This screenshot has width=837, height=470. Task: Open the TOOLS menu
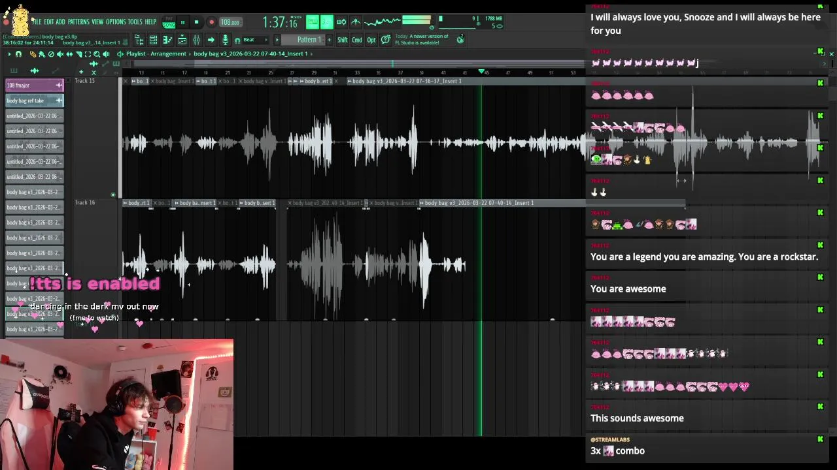point(135,22)
